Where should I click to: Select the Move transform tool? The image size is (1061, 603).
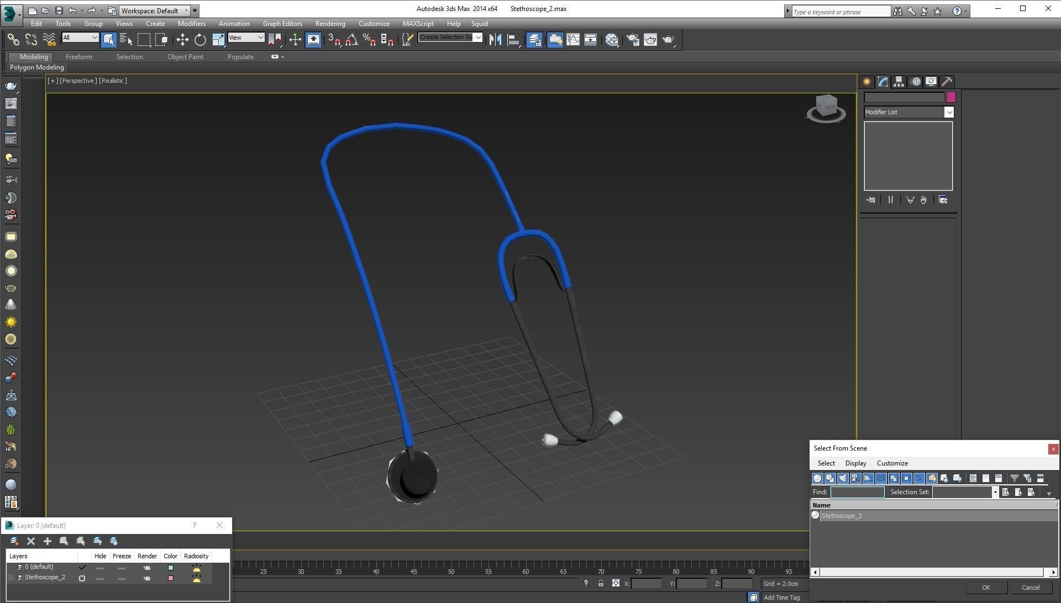pos(182,40)
